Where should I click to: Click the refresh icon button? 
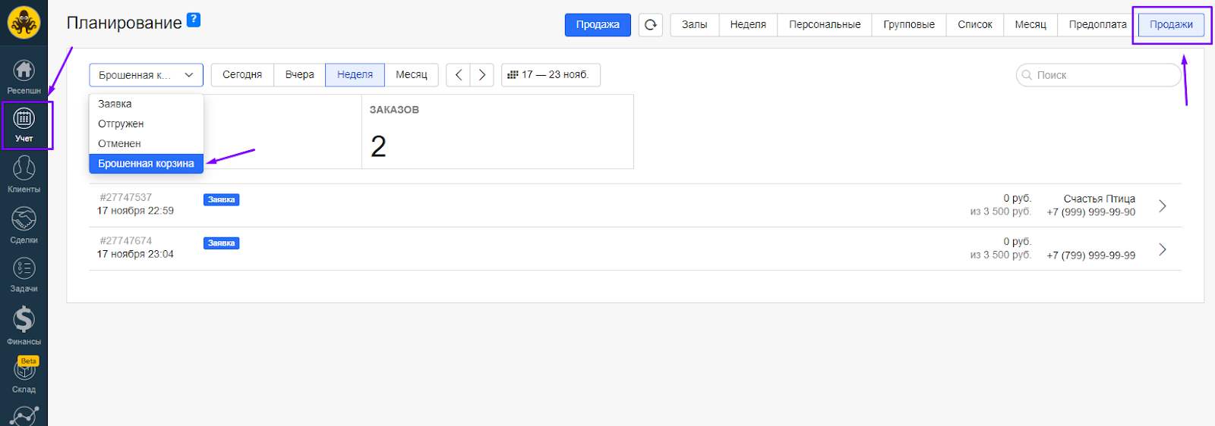(651, 25)
